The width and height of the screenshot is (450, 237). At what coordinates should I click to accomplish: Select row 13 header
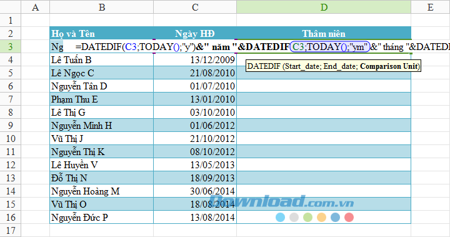point(11,178)
